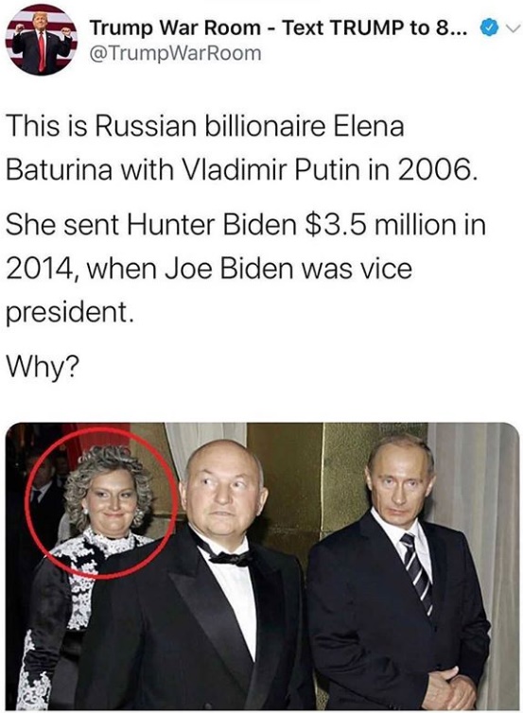
Task: Open the attached photo in the tweet
Action: 262,566
